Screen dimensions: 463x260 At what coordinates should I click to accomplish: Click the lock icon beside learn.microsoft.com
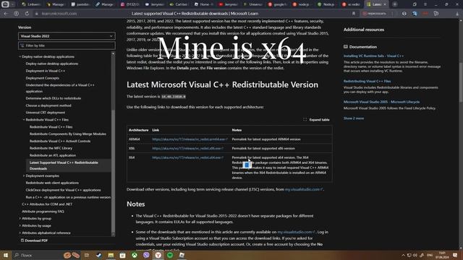pos(37,14)
